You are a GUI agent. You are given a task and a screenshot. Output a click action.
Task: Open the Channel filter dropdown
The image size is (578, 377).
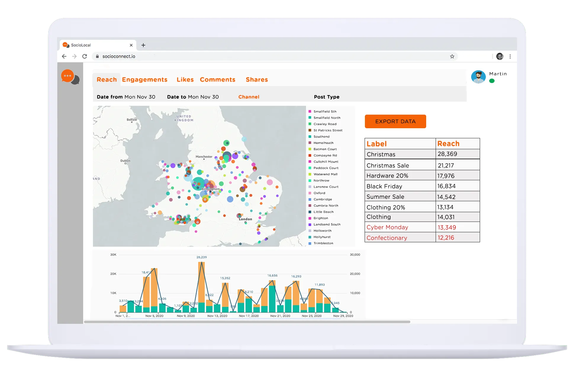pos(249,97)
